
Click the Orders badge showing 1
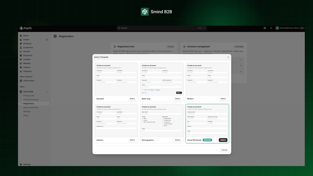point(47,40)
